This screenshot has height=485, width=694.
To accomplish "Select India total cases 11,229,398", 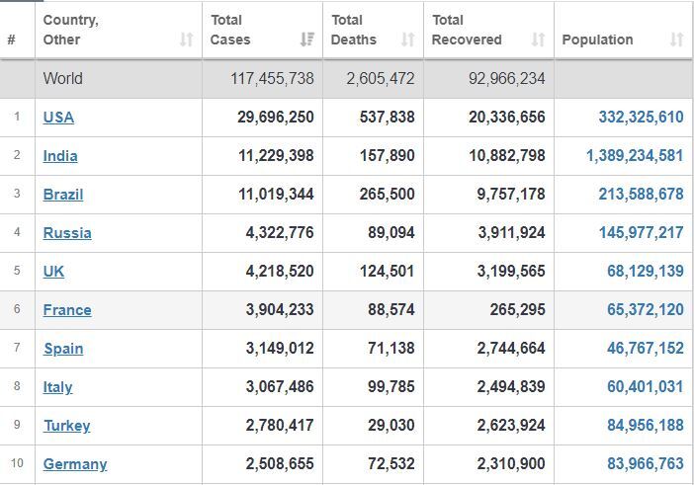I will tap(276, 156).
